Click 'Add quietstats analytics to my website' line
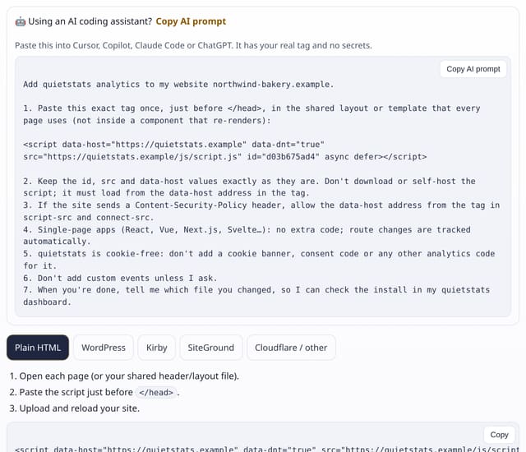Image resolution: width=526 pixels, height=452 pixels. (x=178, y=85)
